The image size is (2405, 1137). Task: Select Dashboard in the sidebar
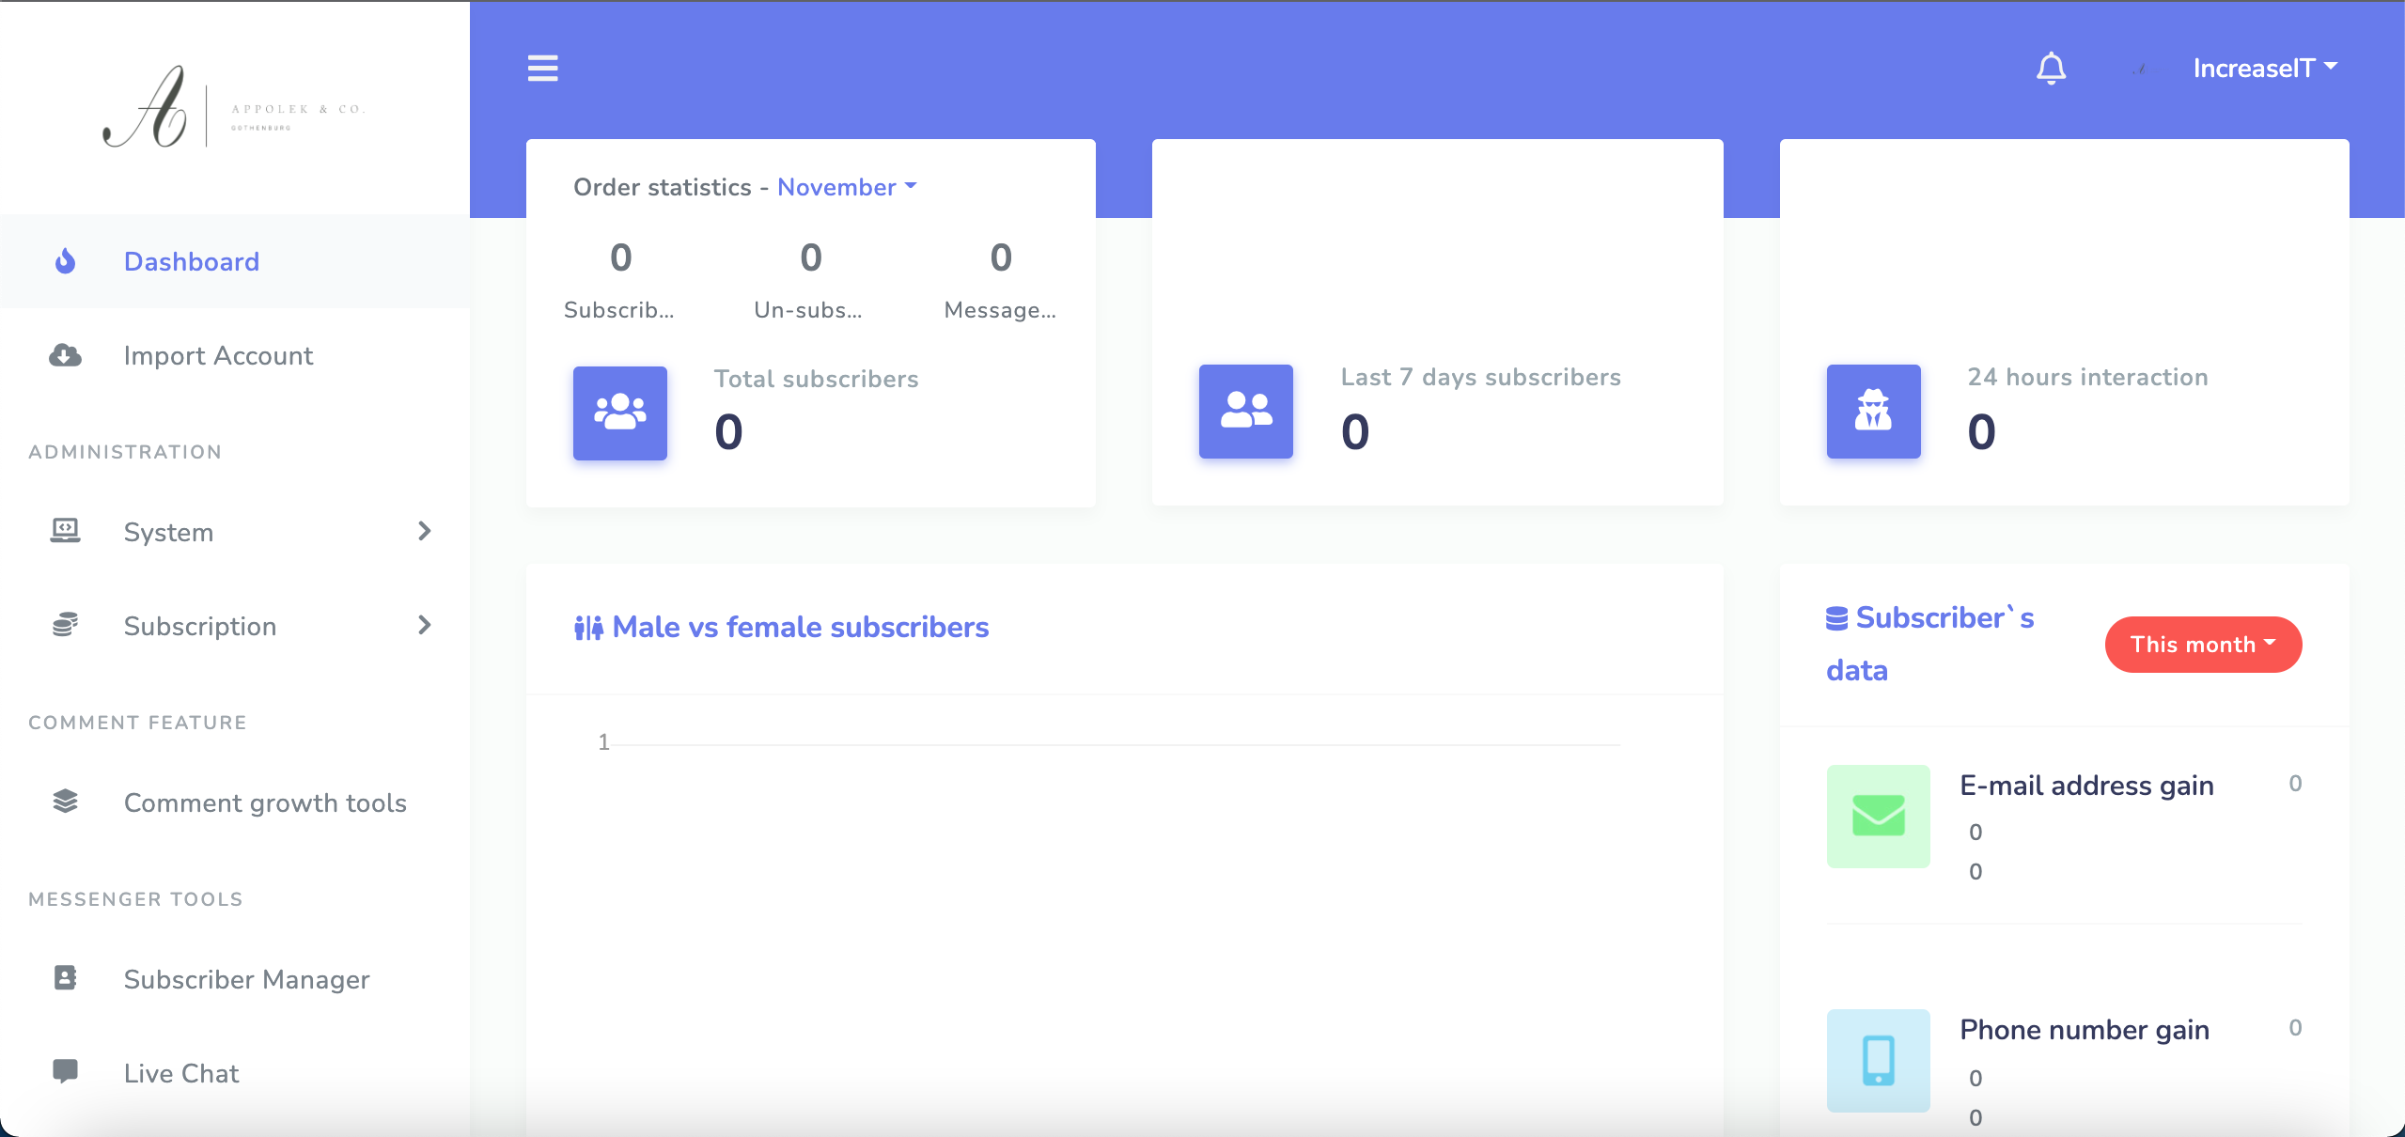(x=191, y=261)
